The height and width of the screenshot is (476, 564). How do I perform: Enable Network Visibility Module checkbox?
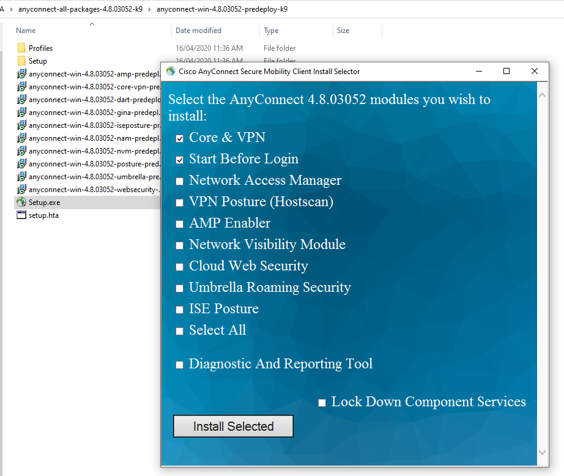pos(179,246)
